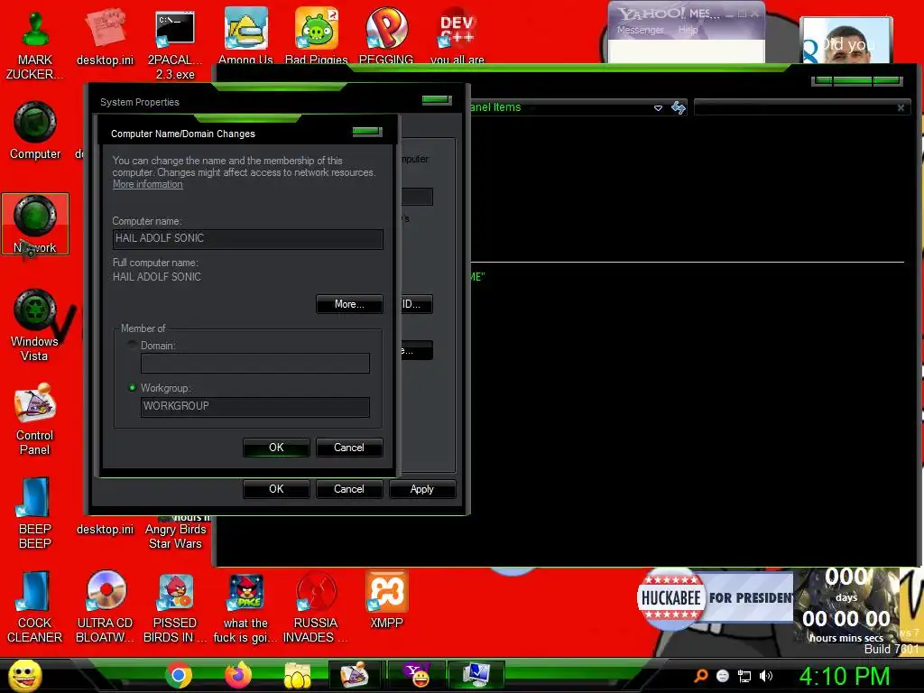Click the network tray icon
Screen dimensions: 924x693
click(x=744, y=677)
